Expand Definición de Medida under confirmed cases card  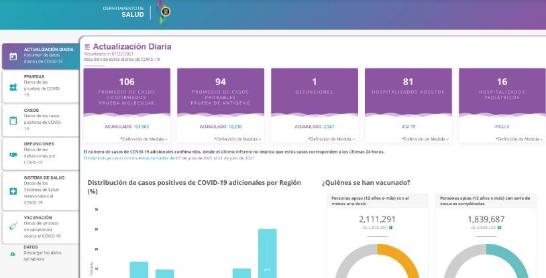click(144, 139)
